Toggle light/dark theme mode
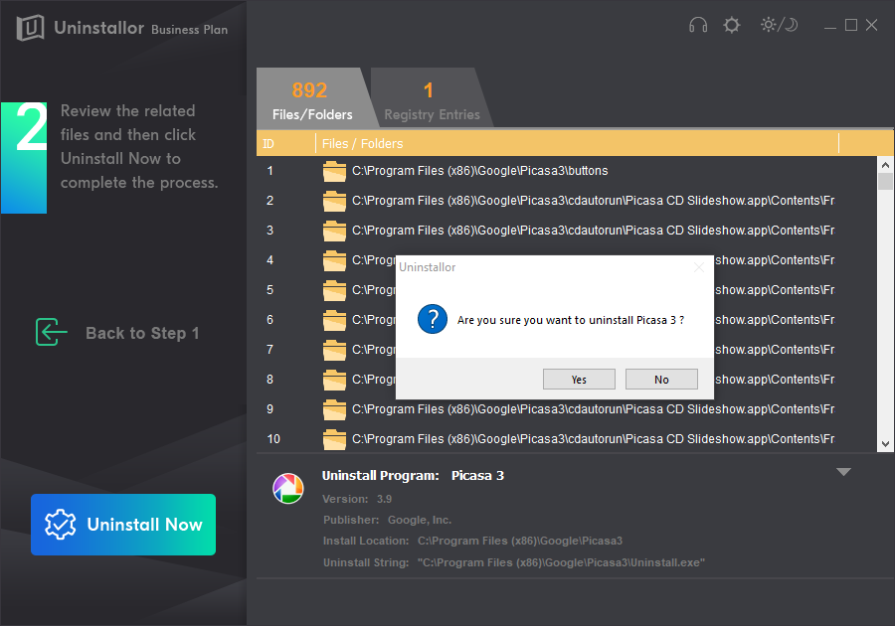Screen dimensions: 895x626 pyautogui.click(x=779, y=25)
